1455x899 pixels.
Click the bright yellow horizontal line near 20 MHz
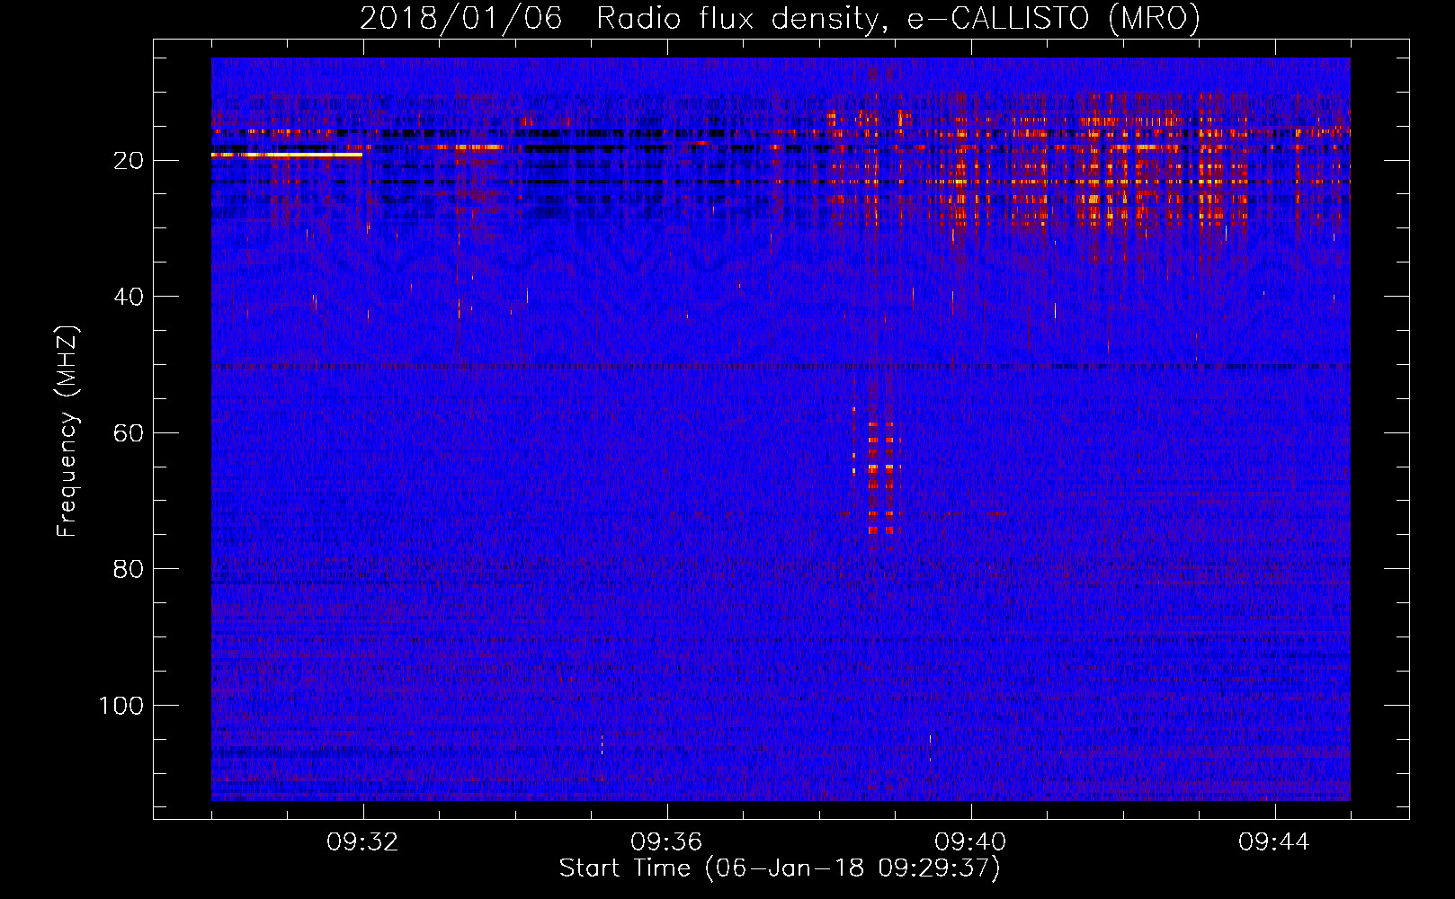[x=287, y=155]
